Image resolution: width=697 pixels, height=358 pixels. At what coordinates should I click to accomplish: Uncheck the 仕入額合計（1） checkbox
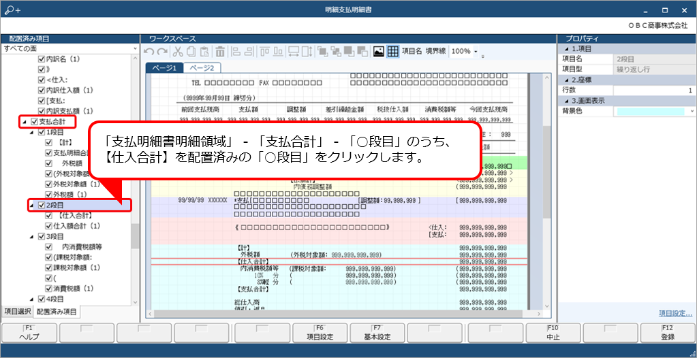pyautogui.click(x=49, y=226)
